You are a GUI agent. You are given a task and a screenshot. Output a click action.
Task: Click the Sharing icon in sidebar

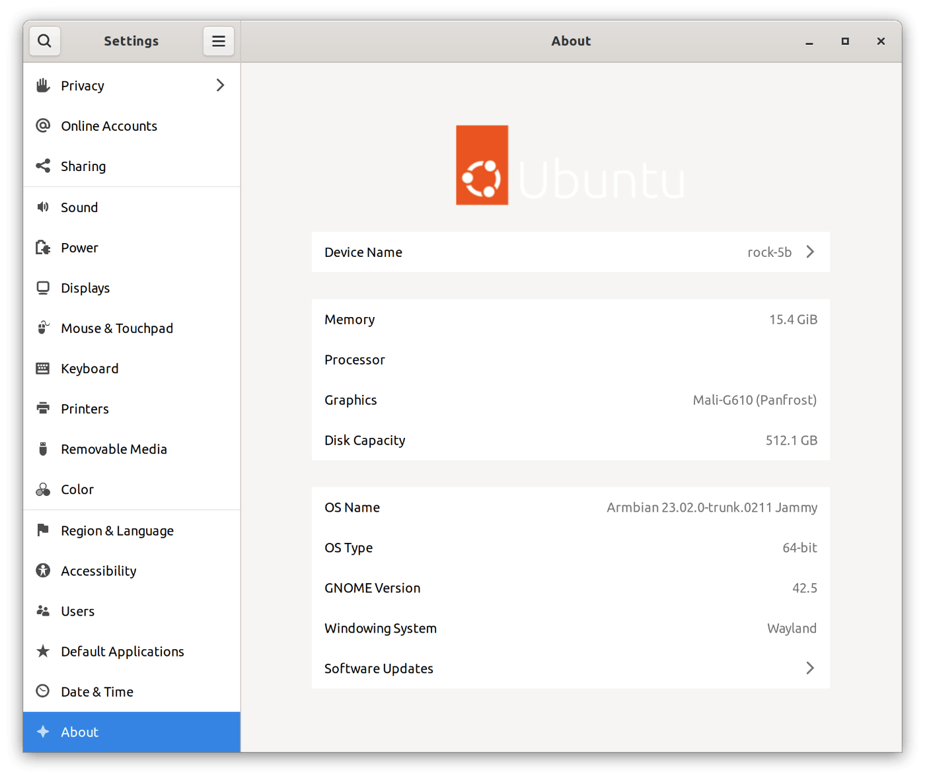(43, 166)
